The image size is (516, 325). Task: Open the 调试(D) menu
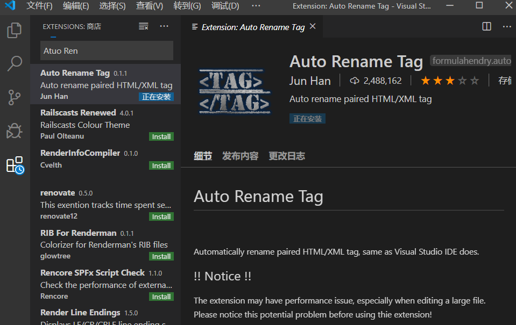tap(225, 6)
